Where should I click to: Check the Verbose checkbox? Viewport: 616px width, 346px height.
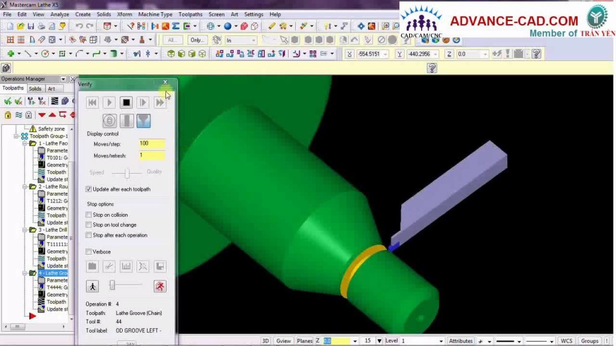tap(89, 252)
